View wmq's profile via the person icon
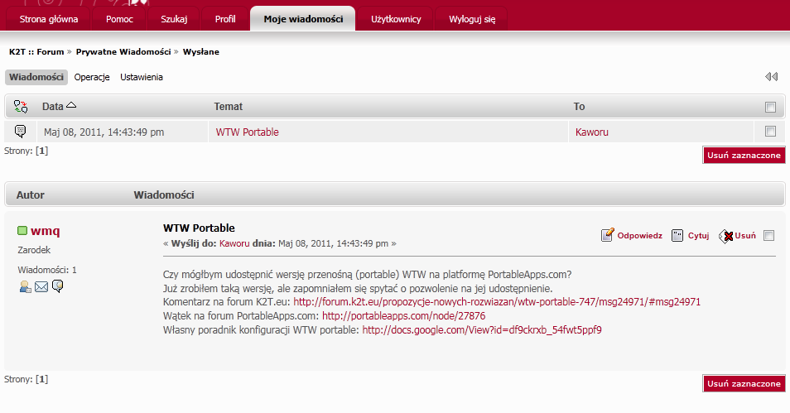 (x=25, y=286)
